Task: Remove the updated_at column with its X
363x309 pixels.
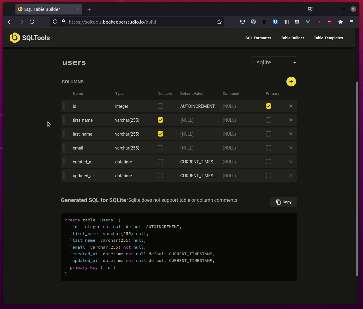Action: pos(291,175)
